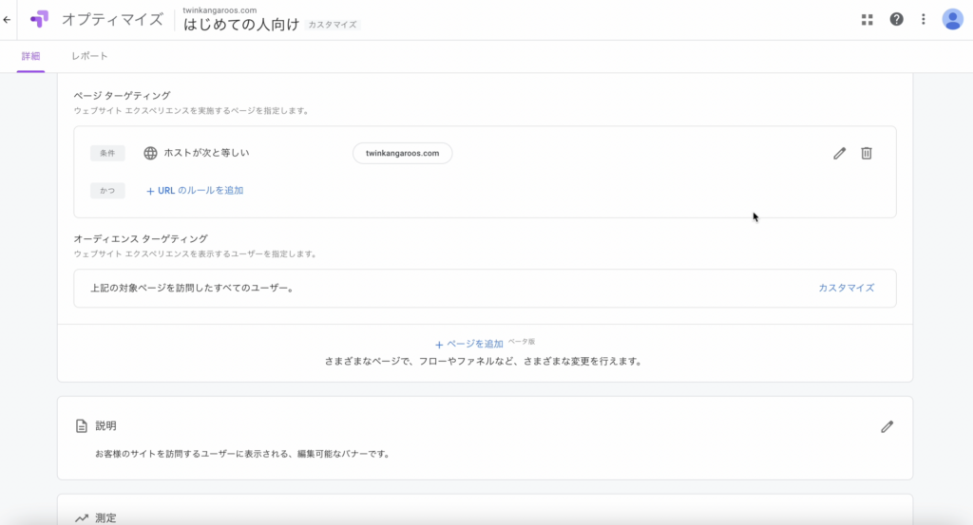This screenshot has width=973, height=525.
Task: Click the trend icon next to 測定
Action: pyautogui.click(x=82, y=517)
